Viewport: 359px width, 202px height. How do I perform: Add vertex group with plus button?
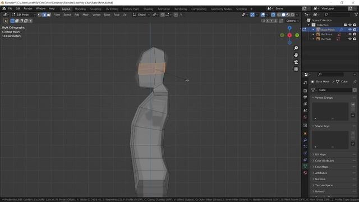353,105
